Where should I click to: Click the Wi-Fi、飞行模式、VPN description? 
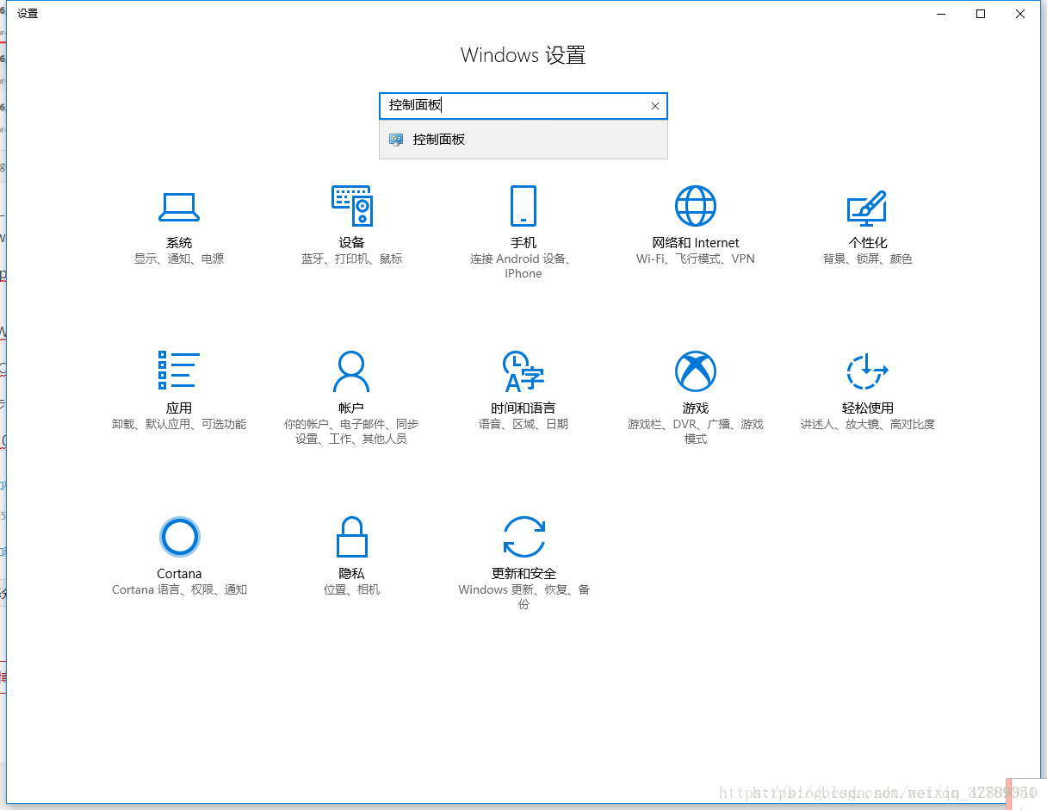(x=696, y=259)
